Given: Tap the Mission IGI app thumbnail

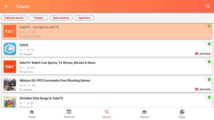Looking at the screenshot, I should (x=10, y=84).
